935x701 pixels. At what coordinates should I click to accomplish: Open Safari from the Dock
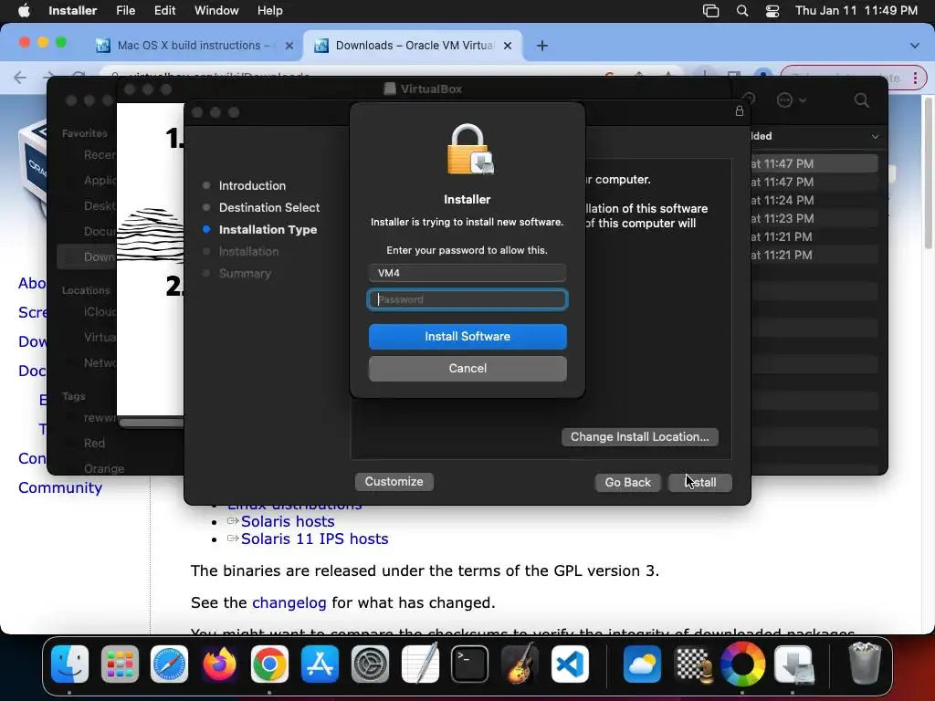[169, 664]
